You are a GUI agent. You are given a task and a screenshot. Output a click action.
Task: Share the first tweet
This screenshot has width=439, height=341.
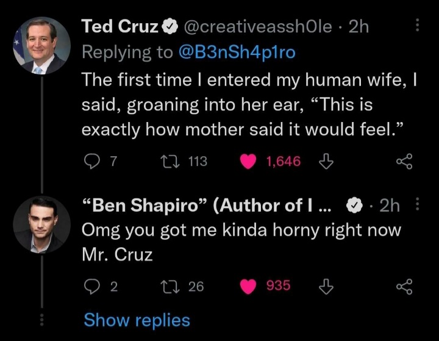[x=404, y=162]
